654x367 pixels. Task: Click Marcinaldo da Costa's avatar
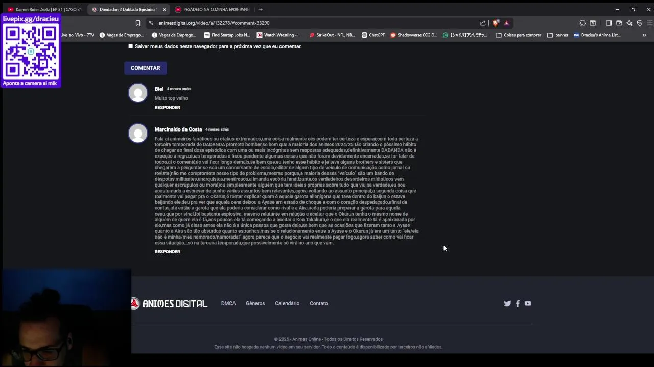(x=138, y=134)
